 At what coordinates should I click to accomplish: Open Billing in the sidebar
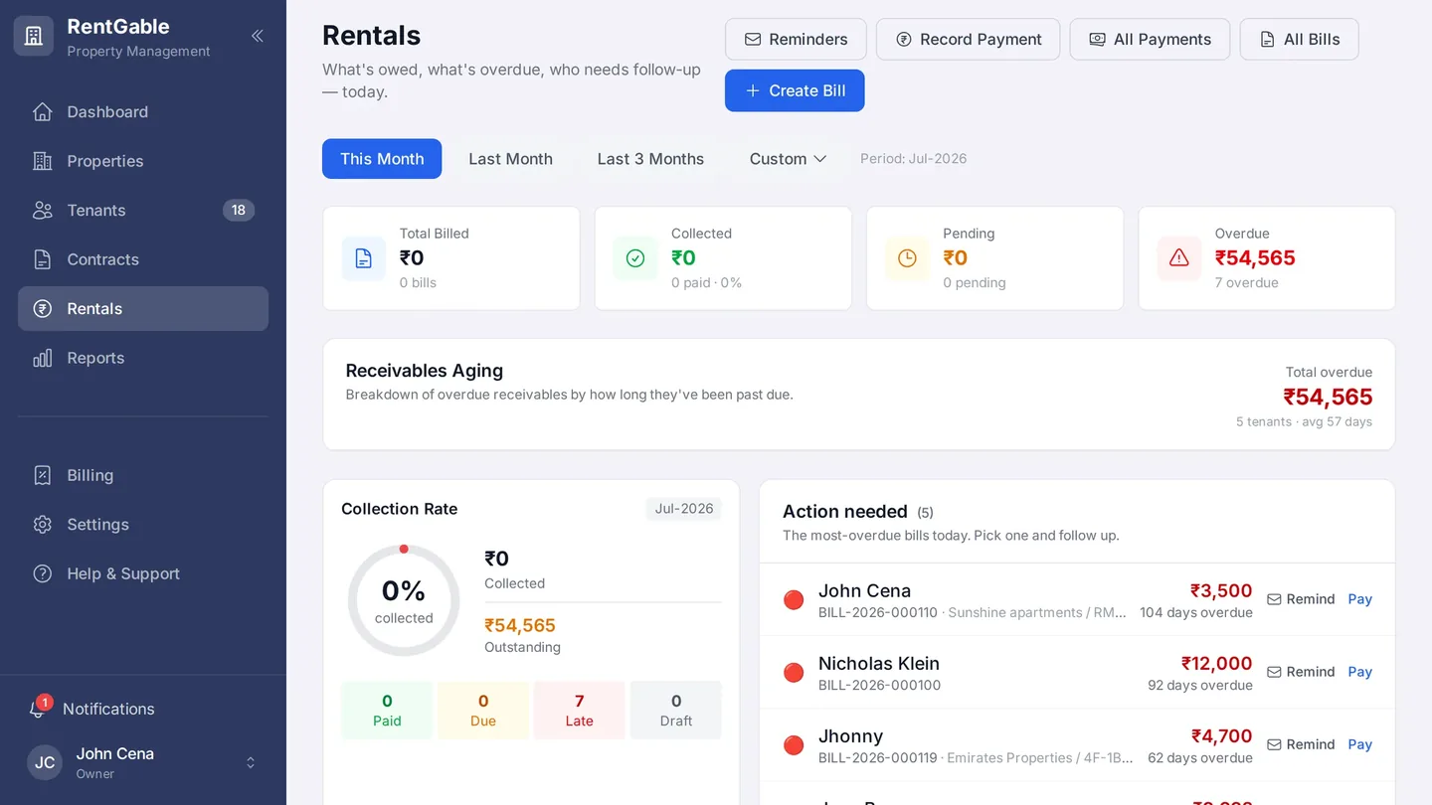143,475
